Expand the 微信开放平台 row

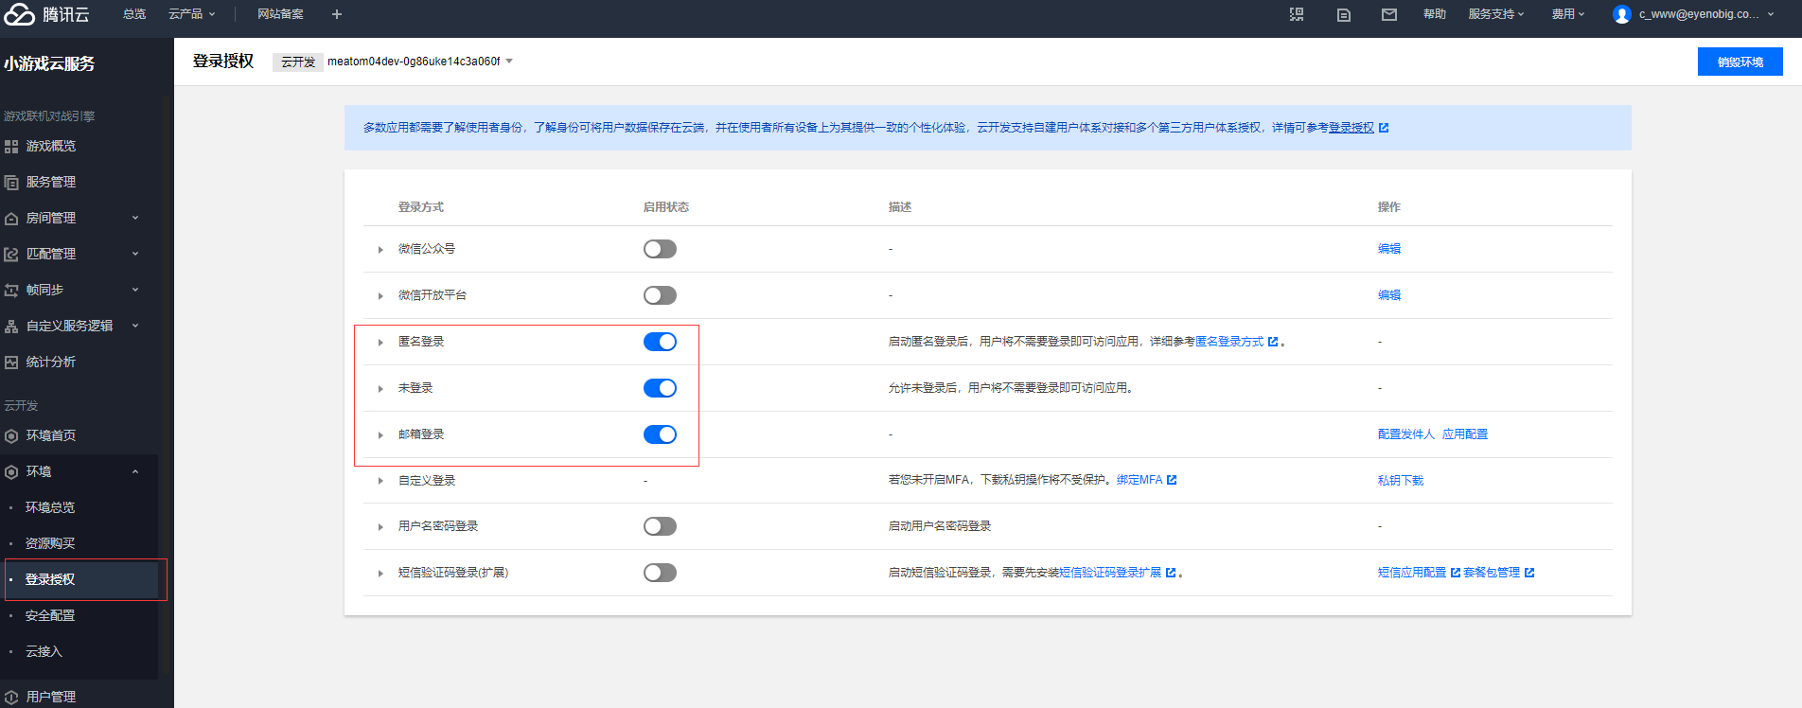380,296
